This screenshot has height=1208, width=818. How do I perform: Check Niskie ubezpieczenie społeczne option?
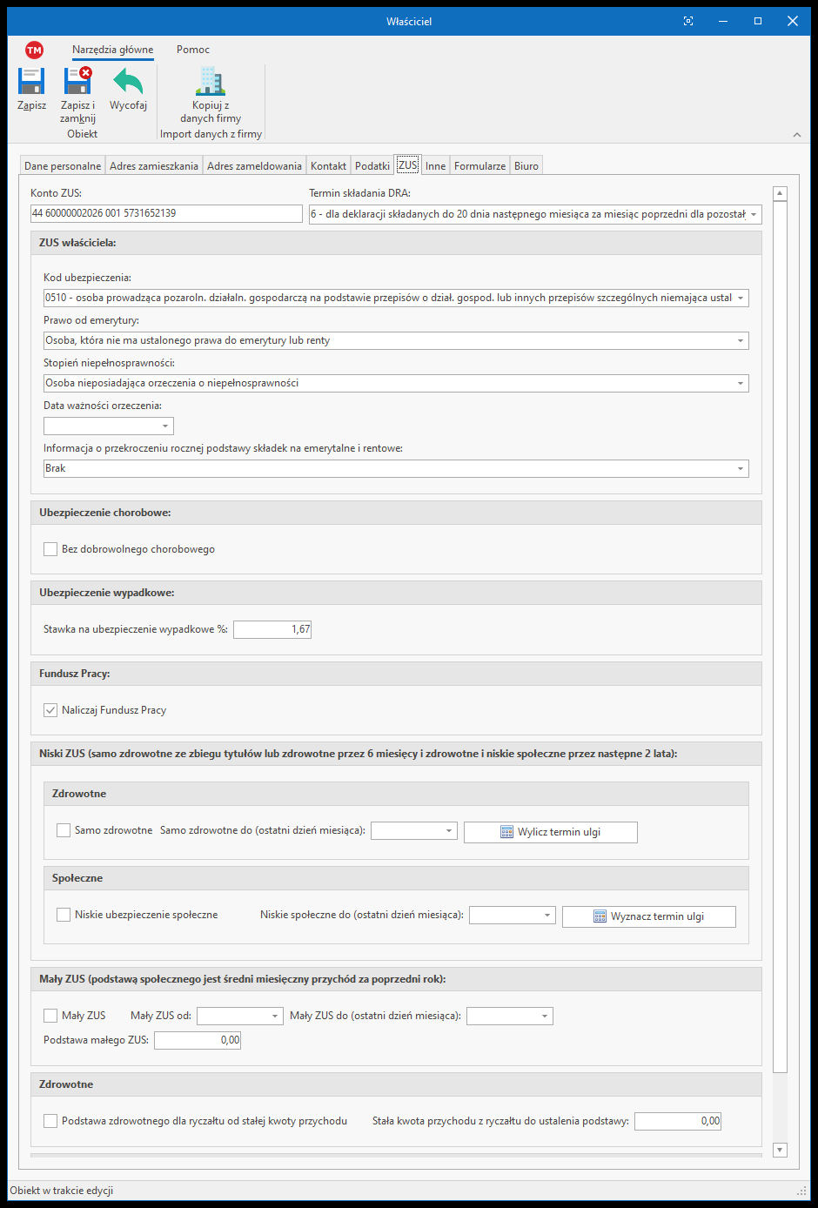64,915
